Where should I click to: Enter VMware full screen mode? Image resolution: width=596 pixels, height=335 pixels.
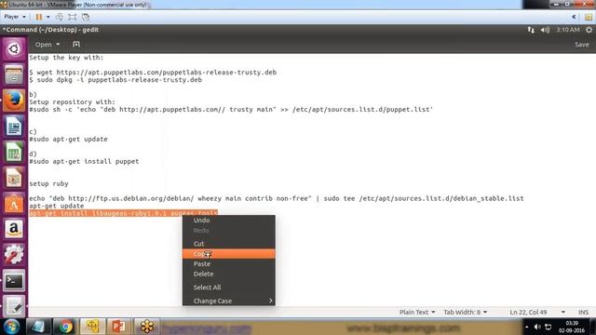(x=73, y=17)
